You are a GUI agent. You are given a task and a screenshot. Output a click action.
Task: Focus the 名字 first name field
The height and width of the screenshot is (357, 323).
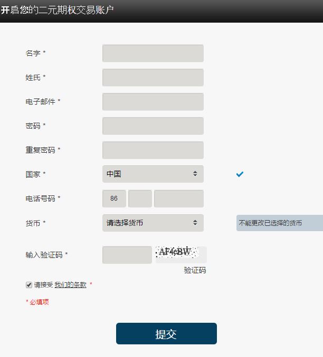153,53
